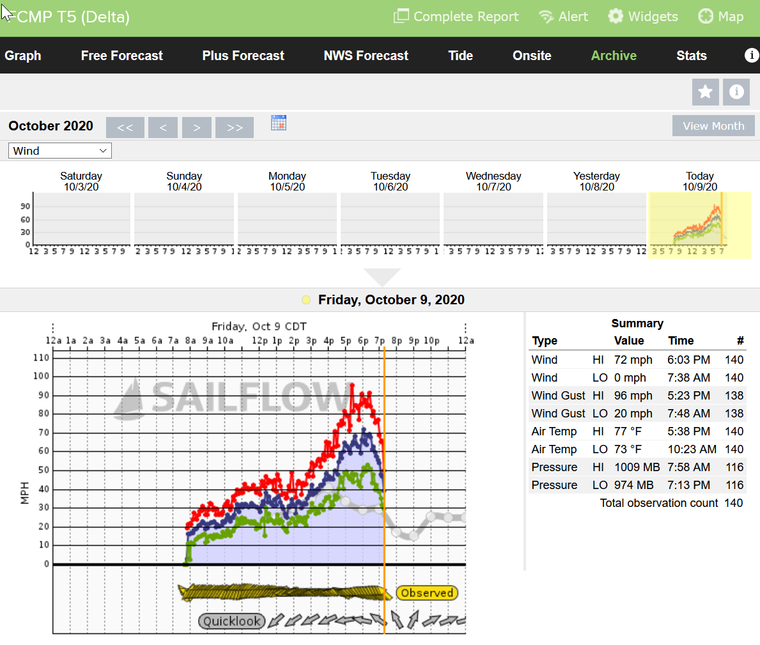
Task: Click the Wind HI 72 mph value
Action: pos(633,360)
